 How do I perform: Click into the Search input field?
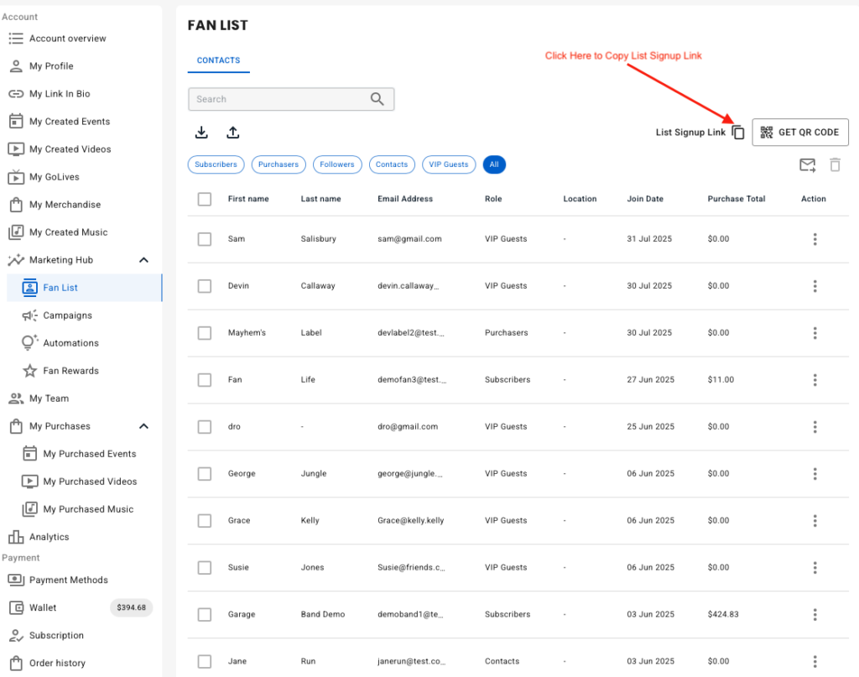point(277,99)
